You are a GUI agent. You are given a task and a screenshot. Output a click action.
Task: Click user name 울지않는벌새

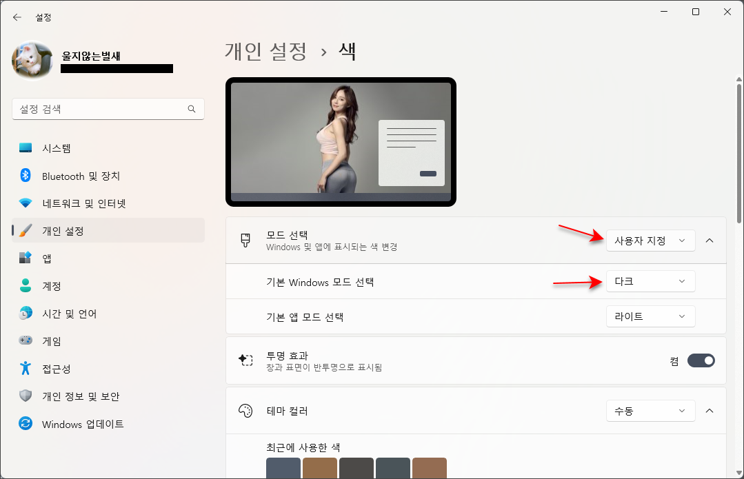tap(91, 56)
